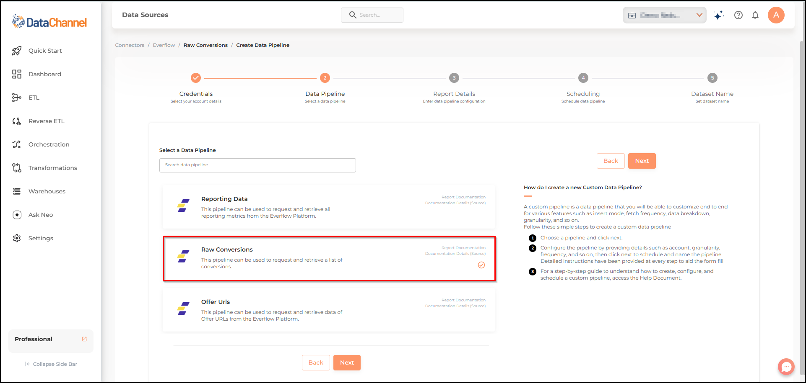Open notifications bell icon
The image size is (806, 383).
pyautogui.click(x=755, y=15)
